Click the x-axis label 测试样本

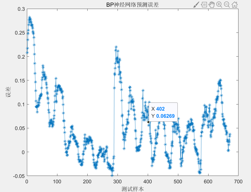pos(132,189)
